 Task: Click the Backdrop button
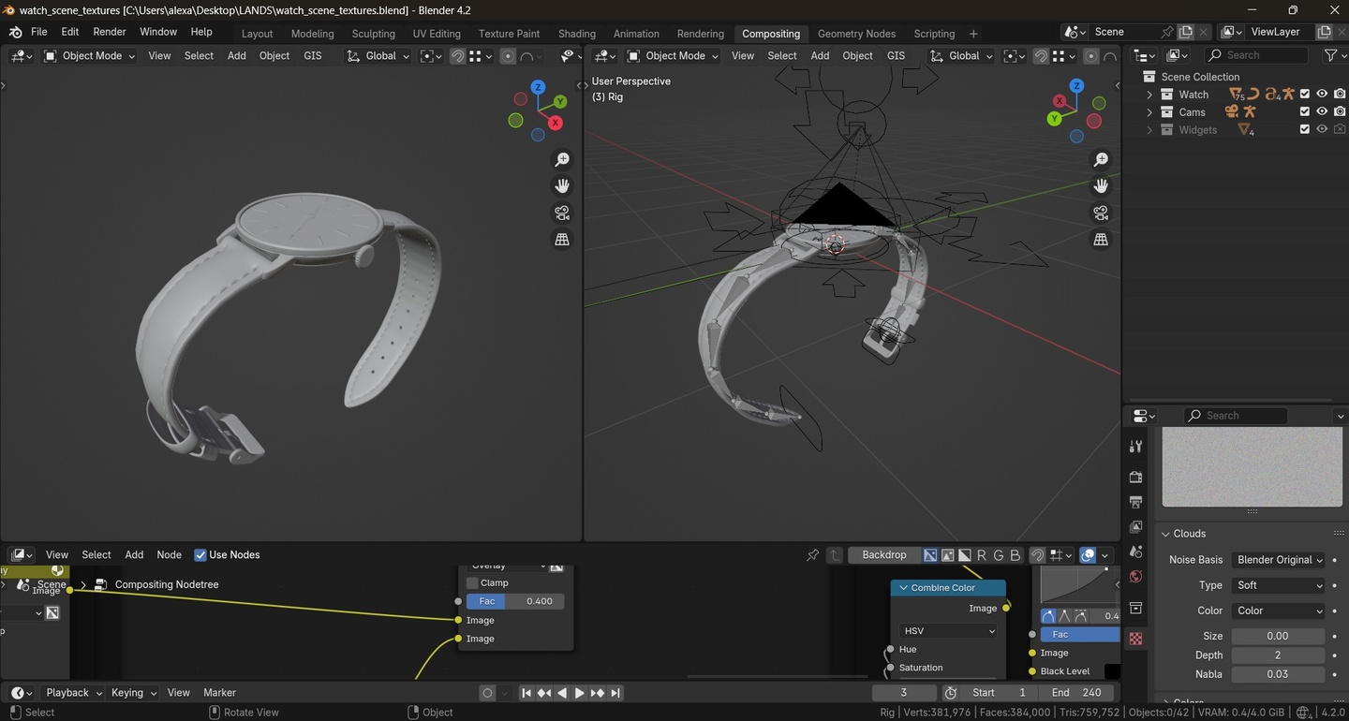tap(883, 555)
